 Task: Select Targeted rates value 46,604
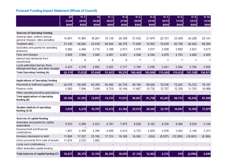(x=82, y=44)
